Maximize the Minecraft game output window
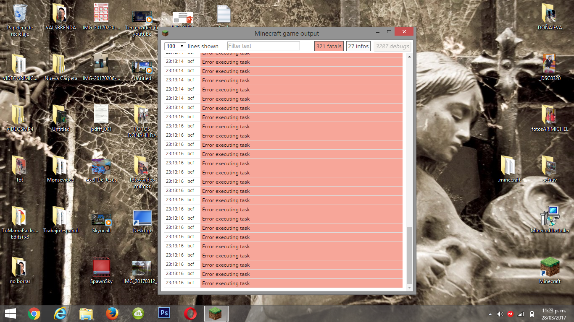 tap(389, 32)
